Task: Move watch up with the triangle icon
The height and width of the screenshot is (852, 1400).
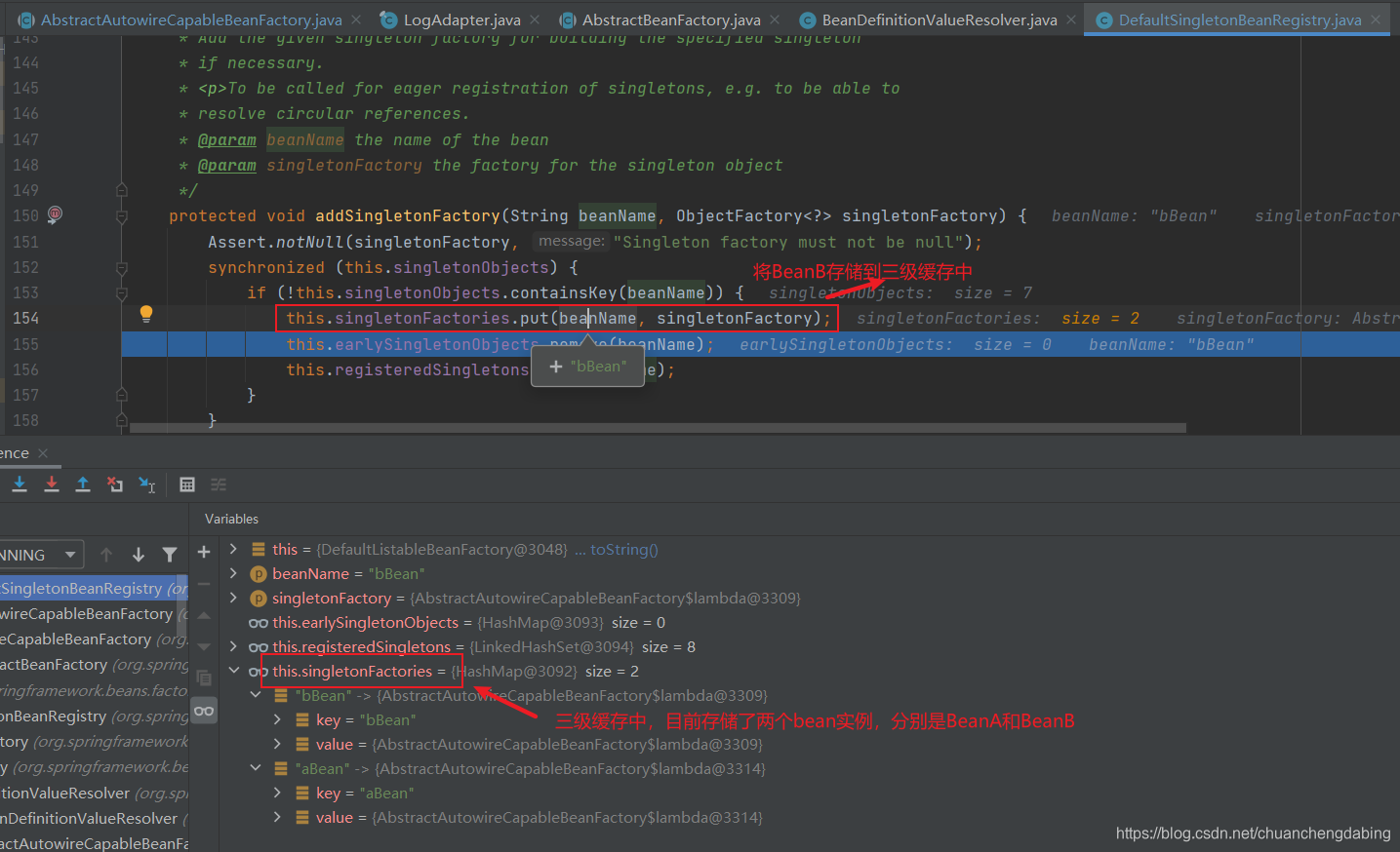Action: [204, 615]
